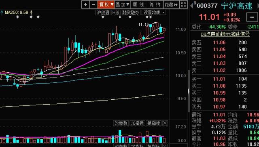
Task: Expand the 设置均线 dropdown
Action: click(154, 13)
